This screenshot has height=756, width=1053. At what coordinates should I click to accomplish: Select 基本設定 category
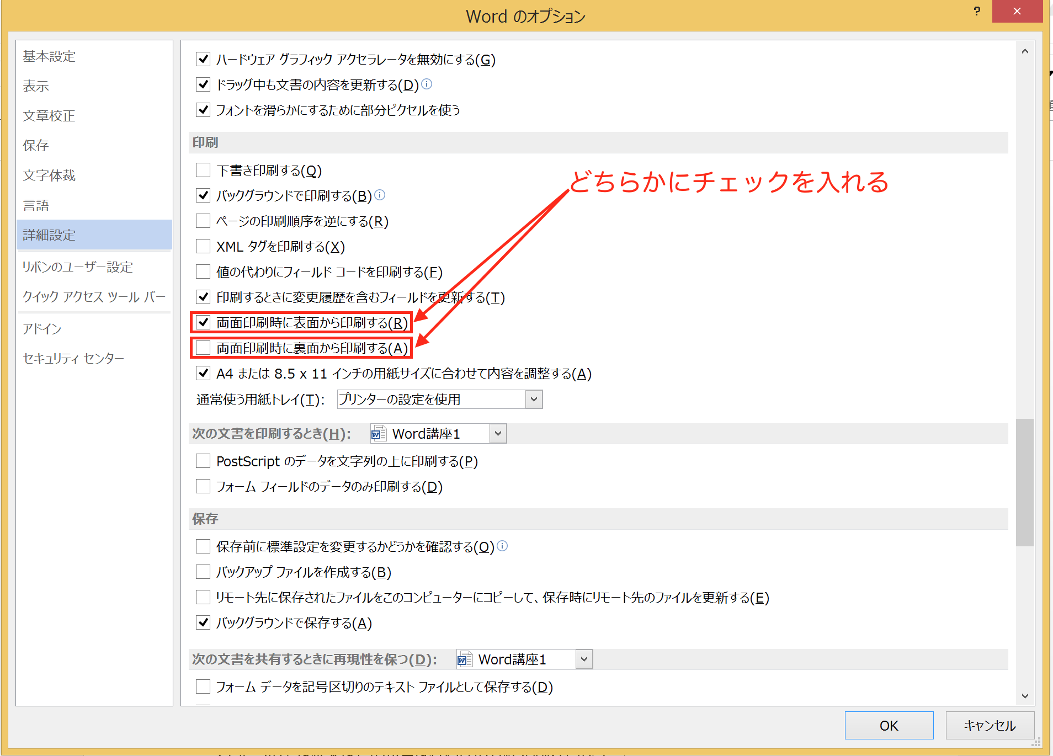pos(94,56)
